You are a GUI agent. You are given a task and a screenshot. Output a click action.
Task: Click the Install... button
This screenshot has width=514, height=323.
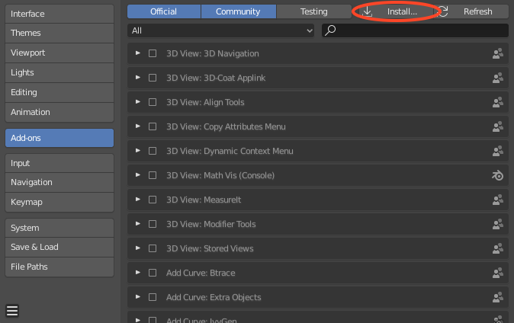396,11
